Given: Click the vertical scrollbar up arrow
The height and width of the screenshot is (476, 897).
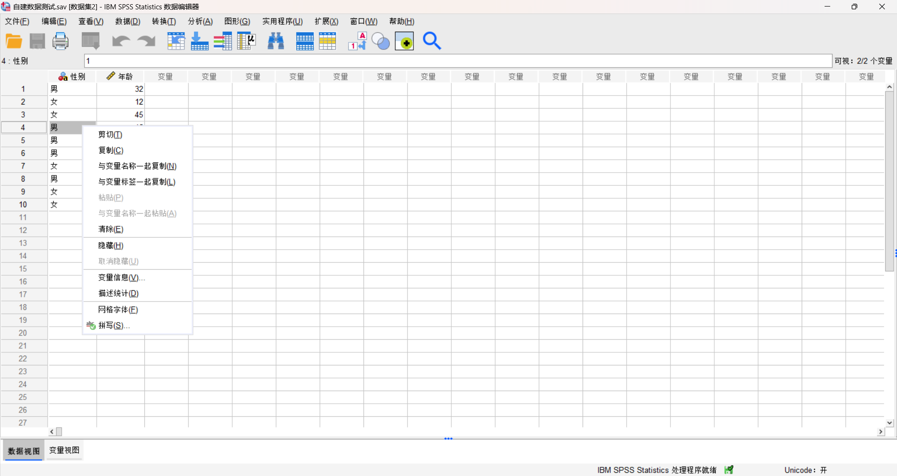Looking at the screenshot, I should pyautogui.click(x=890, y=87).
